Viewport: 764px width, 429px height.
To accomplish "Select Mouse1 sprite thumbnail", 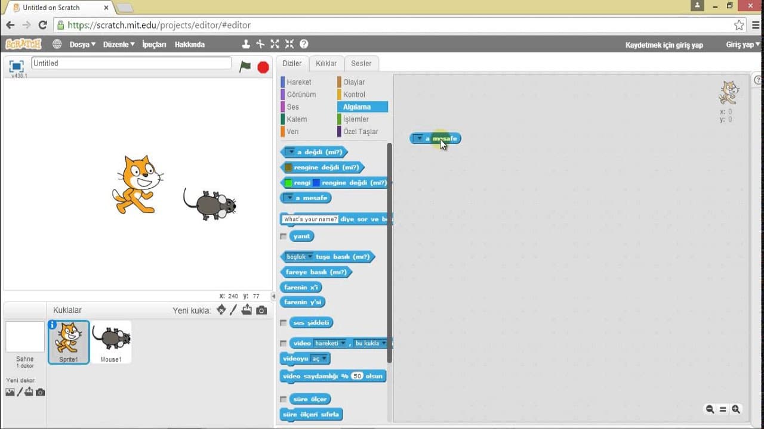I will tap(111, 342).
